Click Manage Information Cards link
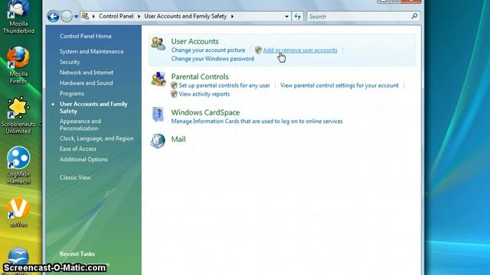The height and width of the screenshot is (275, 490). click(257, 121)
